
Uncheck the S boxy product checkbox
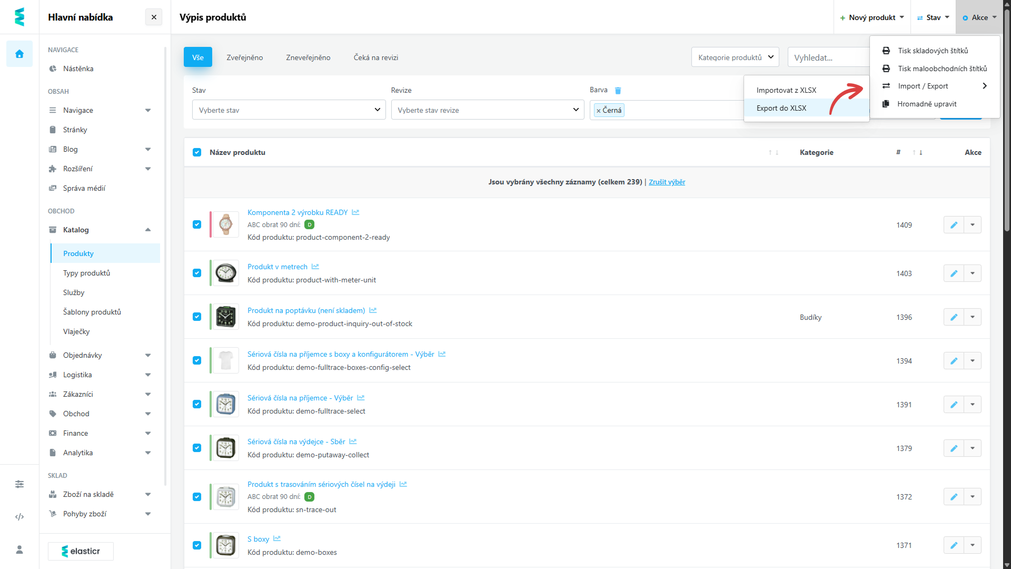197,545
